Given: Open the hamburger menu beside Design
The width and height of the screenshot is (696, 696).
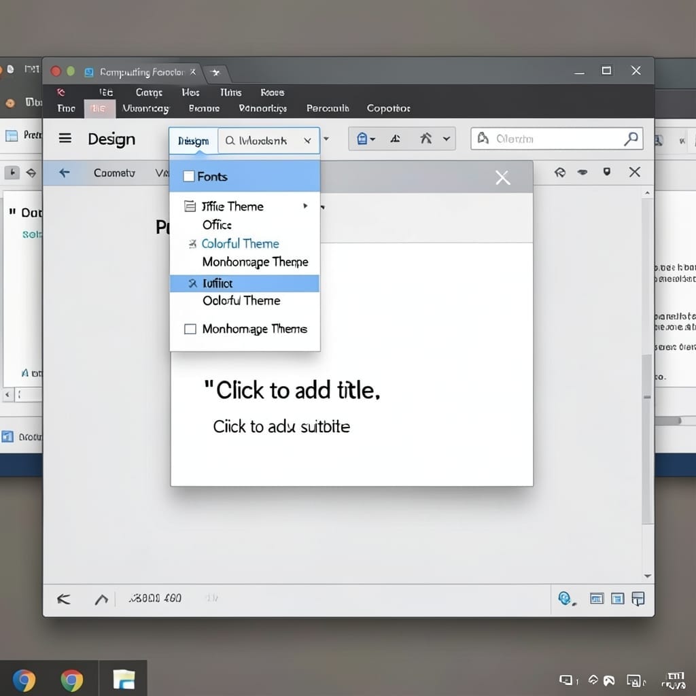Looking at the screenshot, I should 65,139.
